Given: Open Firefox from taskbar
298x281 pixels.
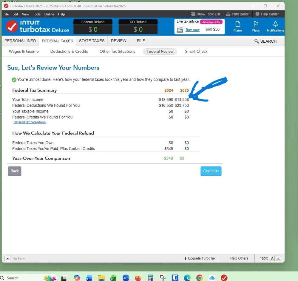Looking at the screenshot, I should pos(138,278).
